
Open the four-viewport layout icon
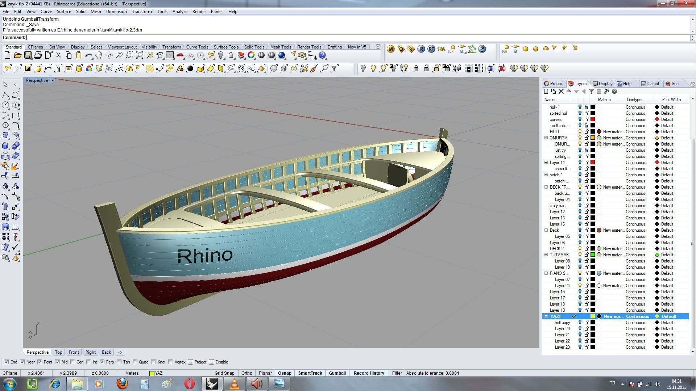click(170, 55)
